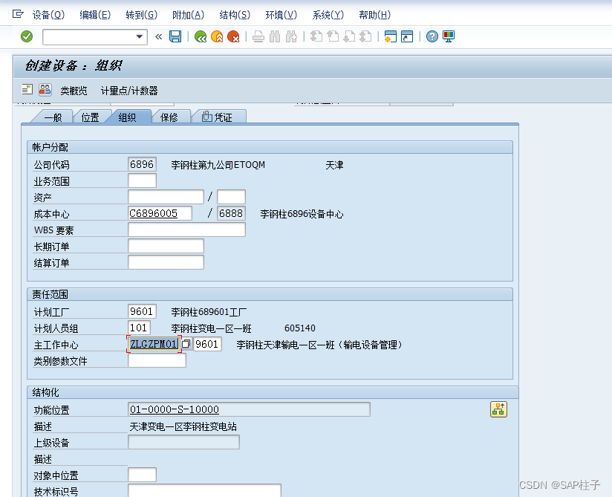This screenshot has height=497, width=612.
Task: Collapse the command field with the double chevron
Action: (158, 36)
